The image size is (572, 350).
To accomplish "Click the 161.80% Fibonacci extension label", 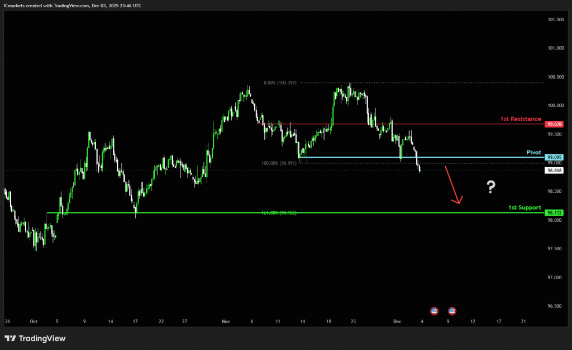I will [x=279, y=213].
